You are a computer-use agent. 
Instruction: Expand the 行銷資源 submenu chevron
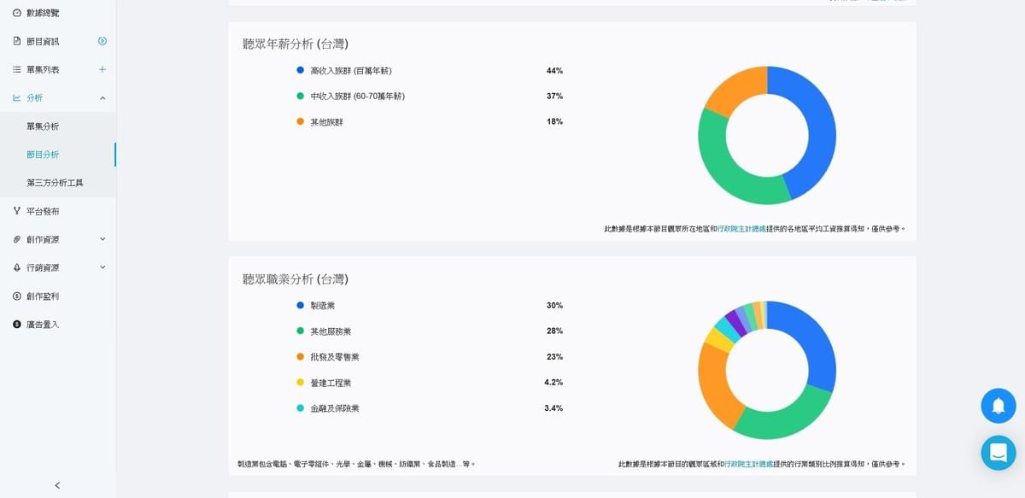click(102, 267)
